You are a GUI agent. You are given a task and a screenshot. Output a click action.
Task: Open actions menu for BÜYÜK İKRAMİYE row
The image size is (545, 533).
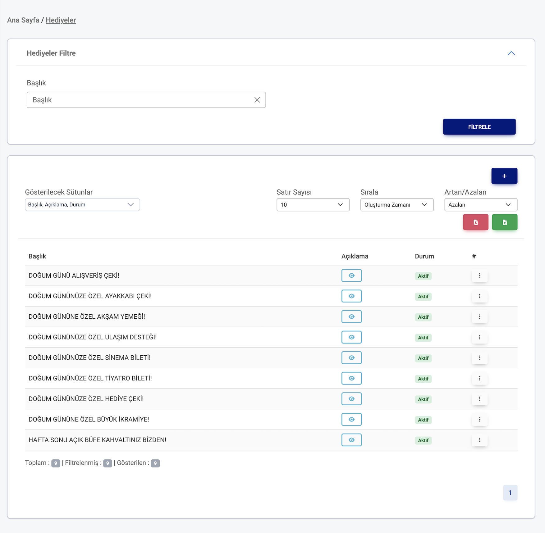[479, 419]
